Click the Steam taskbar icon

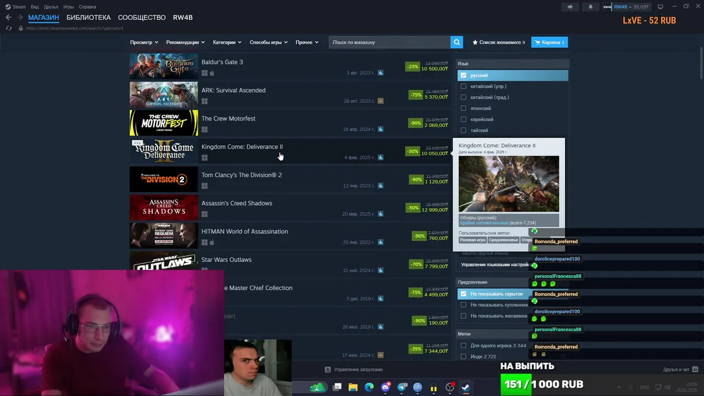pyautogui.click(x=465, y=387)
